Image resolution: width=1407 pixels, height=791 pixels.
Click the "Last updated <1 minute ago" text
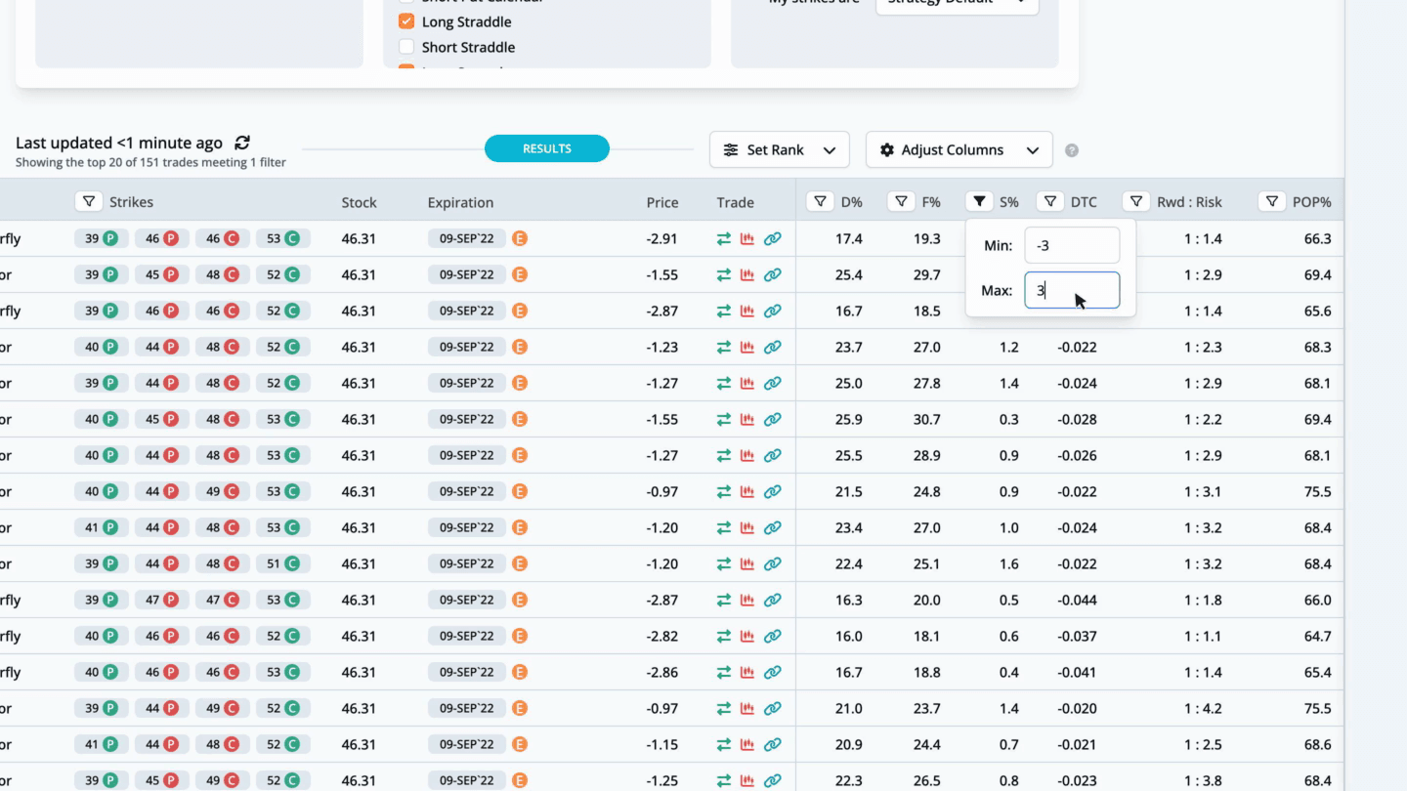click(x=119, y=143)
